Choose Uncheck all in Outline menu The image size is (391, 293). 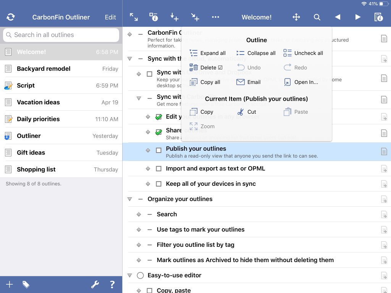[x=303, y=53]
